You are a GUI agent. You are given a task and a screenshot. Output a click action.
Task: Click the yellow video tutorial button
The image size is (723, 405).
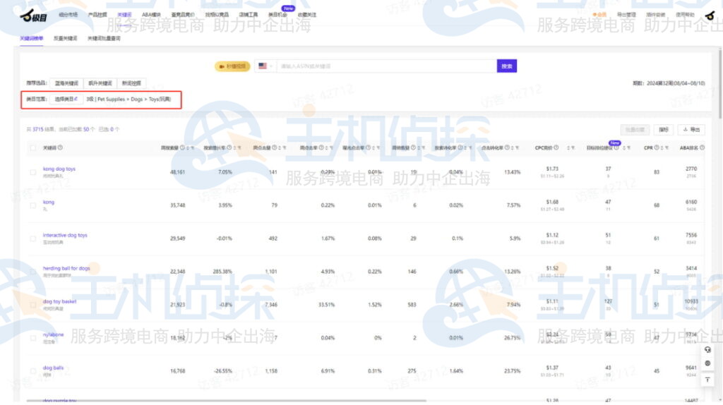tap(232, 66)
